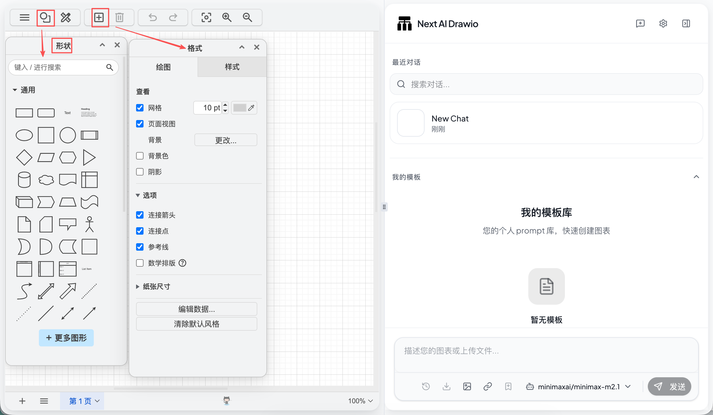The image size is (713, 415).
Task: Click the trash delete toolbar icon
Action: (120, 18)
